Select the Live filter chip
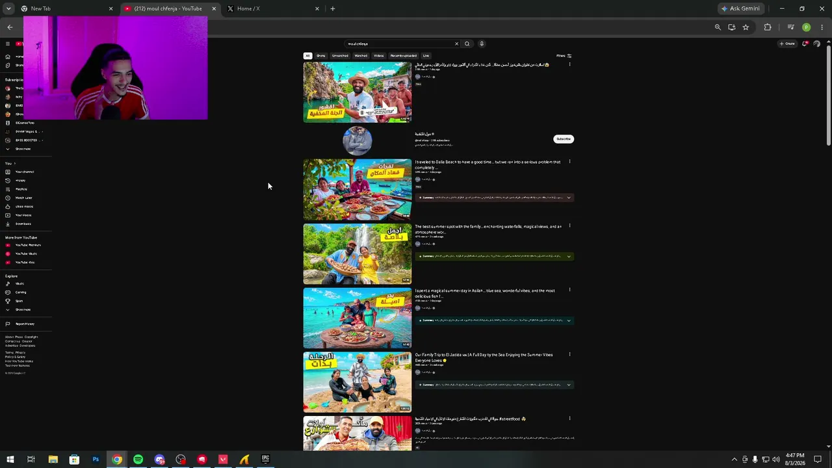 [426, 56]
